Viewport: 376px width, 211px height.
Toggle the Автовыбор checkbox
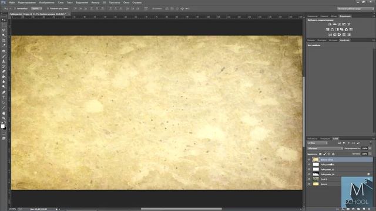[15, 9]
